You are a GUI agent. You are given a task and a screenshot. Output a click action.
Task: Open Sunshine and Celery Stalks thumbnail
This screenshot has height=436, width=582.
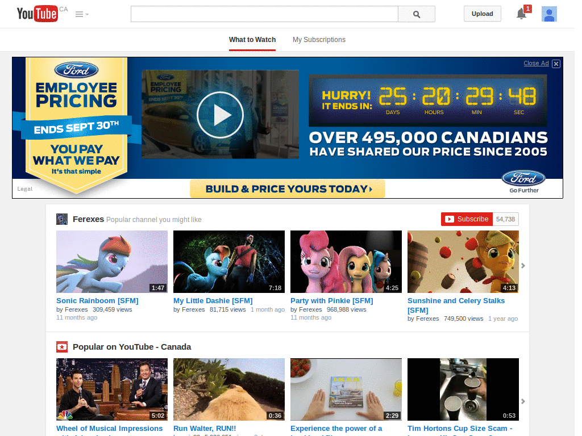pos(463,262)
